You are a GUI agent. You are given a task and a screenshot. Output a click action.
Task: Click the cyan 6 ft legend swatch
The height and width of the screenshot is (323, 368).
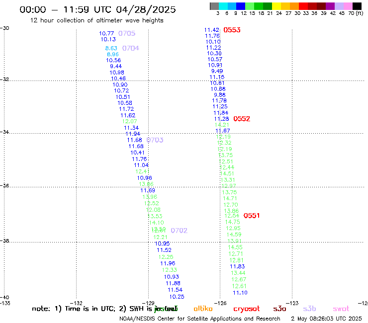tap(223, 6)
